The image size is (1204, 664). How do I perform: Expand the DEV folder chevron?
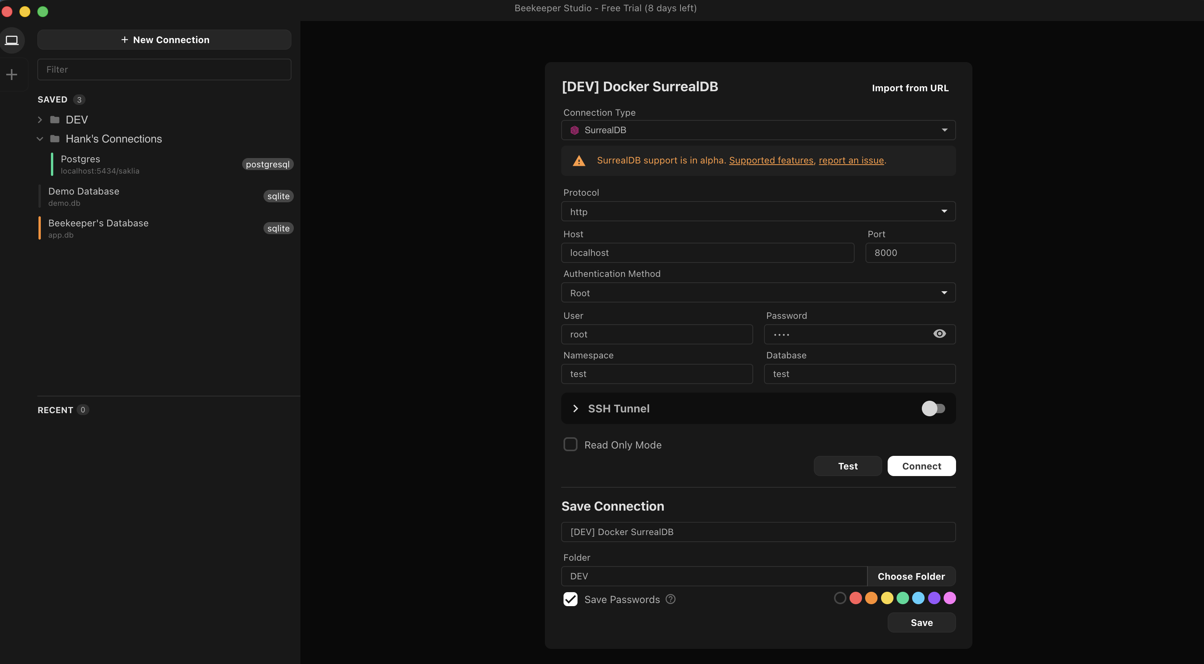pos(40,120)
